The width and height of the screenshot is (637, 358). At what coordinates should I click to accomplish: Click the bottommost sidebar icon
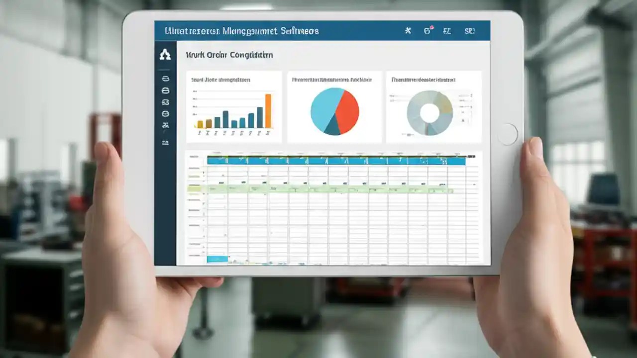pos(165,143)
